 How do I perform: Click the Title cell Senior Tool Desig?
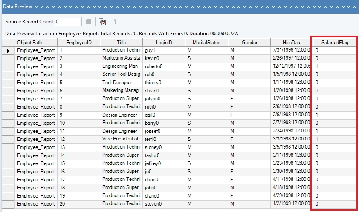[x=122, y=74]
